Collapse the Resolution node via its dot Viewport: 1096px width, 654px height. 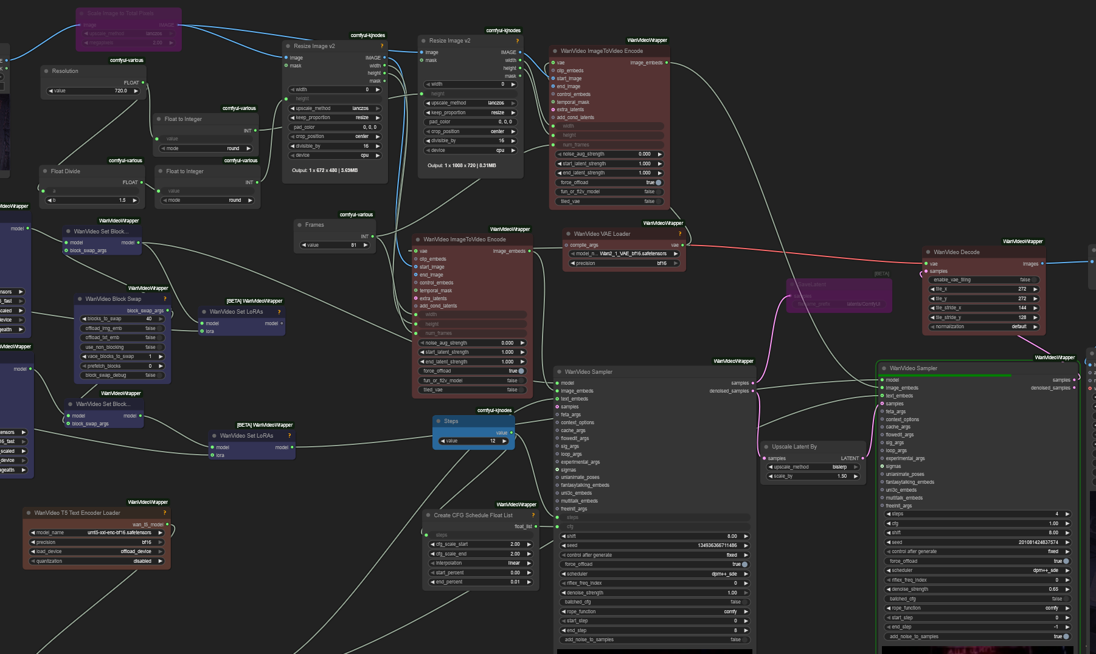coord(47,71)
